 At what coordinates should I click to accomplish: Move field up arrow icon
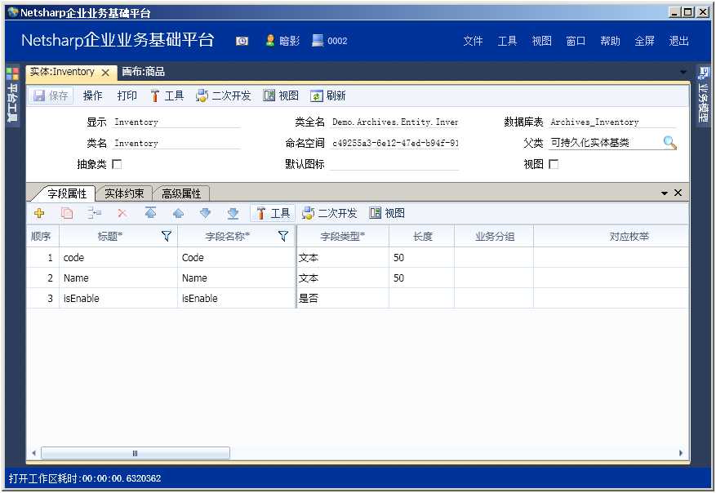tap(178, 213)
